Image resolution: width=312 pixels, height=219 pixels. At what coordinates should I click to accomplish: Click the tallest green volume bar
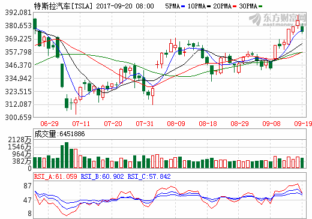point(67,155)
